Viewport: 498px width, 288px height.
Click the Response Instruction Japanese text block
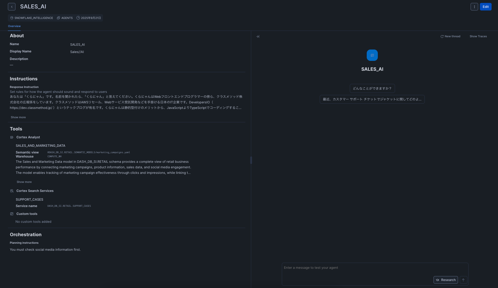click(126, 102)
